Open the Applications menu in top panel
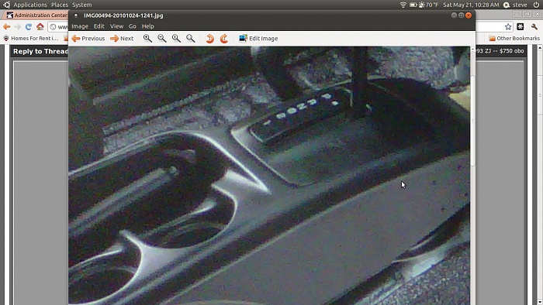The image size is (543, 305). coord(30,5)
